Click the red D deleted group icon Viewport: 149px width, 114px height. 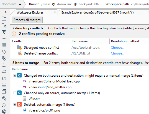[19, 104]
